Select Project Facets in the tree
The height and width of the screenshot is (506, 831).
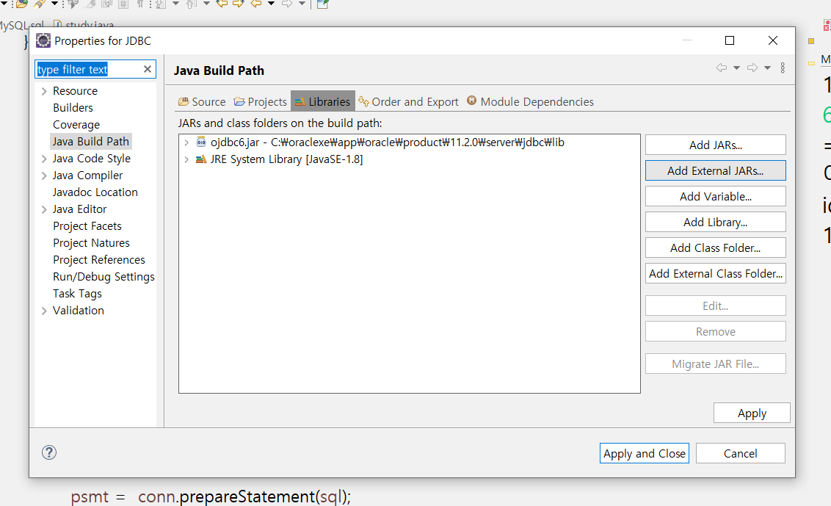coord(87,226)
